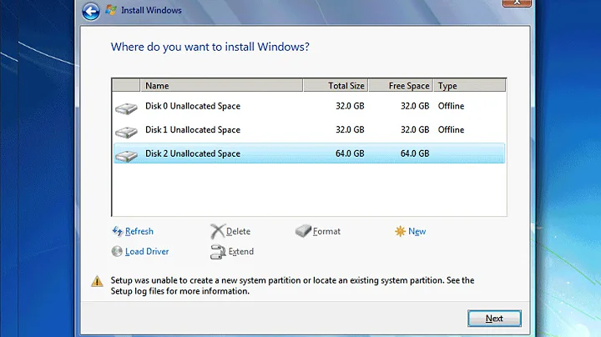This screenshot has width=601, height=337.
Task: Select Disk 1 Unallocated Space row
Action: click(309, 130)
